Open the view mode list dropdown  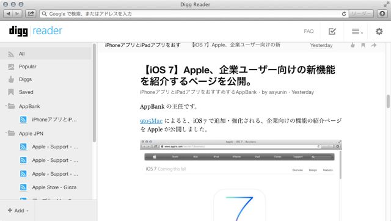coord(357,31)
